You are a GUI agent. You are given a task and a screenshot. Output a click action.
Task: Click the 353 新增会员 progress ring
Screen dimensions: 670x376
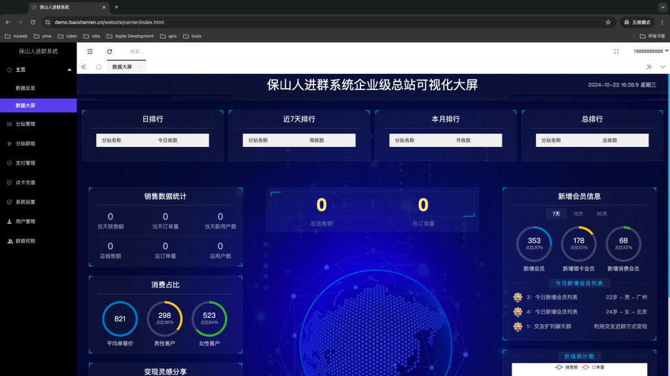(x=534, y=244)
